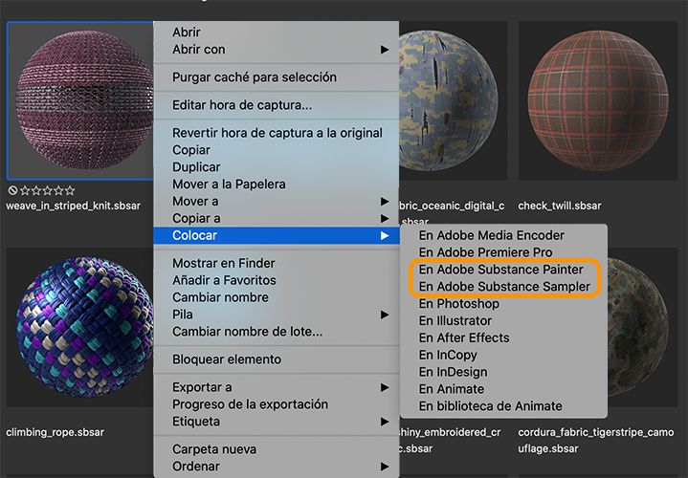Expand the Mover a submenu
This screenshot has height=478, width=688.
coord(276,202)
